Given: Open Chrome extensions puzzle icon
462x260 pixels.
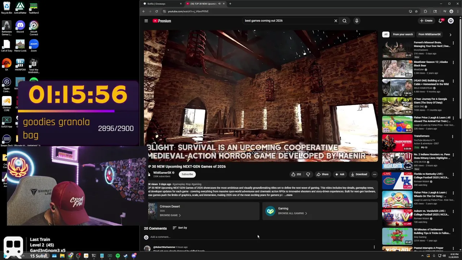Looking at the screenshot, I should pos(425,11).
